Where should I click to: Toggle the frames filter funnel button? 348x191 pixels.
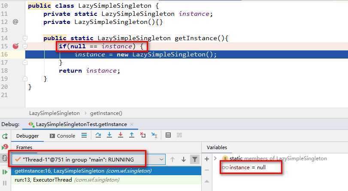195,159
